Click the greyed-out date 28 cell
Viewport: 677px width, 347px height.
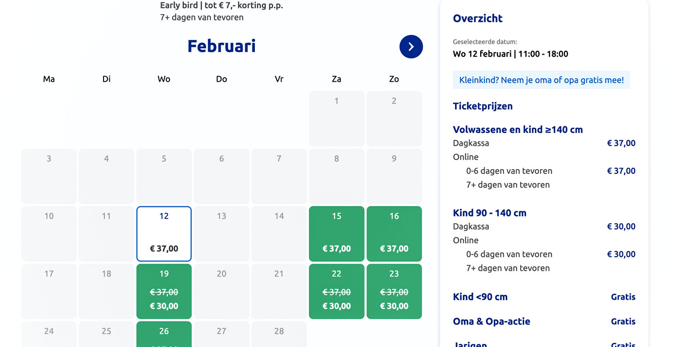coord(279,334)
